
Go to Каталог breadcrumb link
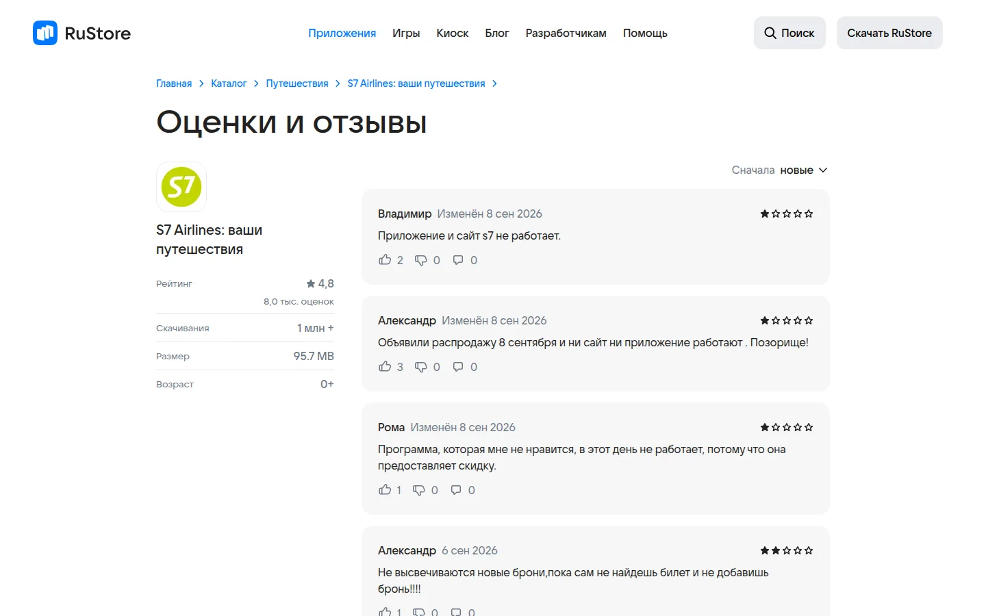tap(229, 84)
